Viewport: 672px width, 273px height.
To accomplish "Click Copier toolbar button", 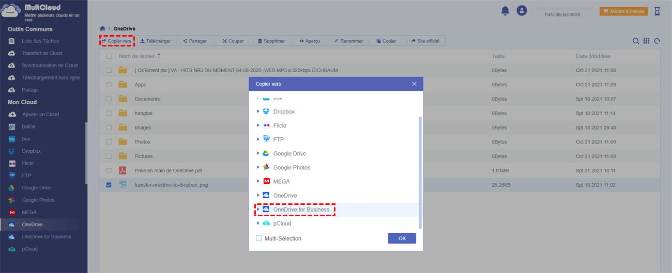I will pos(386,41).
